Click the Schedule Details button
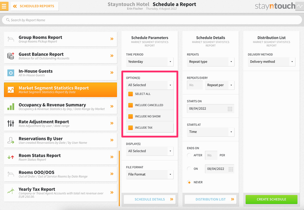Viewport: 304px width, 210px height. click(150, 199)
